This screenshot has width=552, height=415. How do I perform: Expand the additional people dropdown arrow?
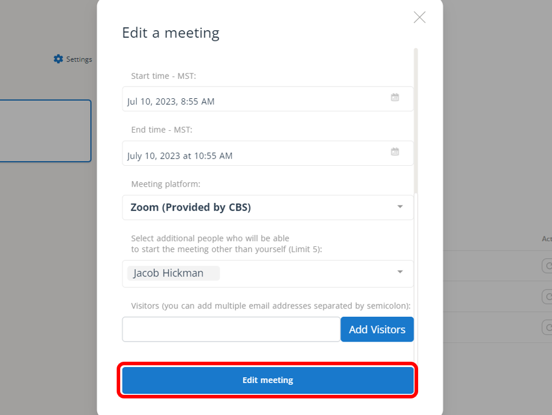pyautogui.click(x=400, y=272)
